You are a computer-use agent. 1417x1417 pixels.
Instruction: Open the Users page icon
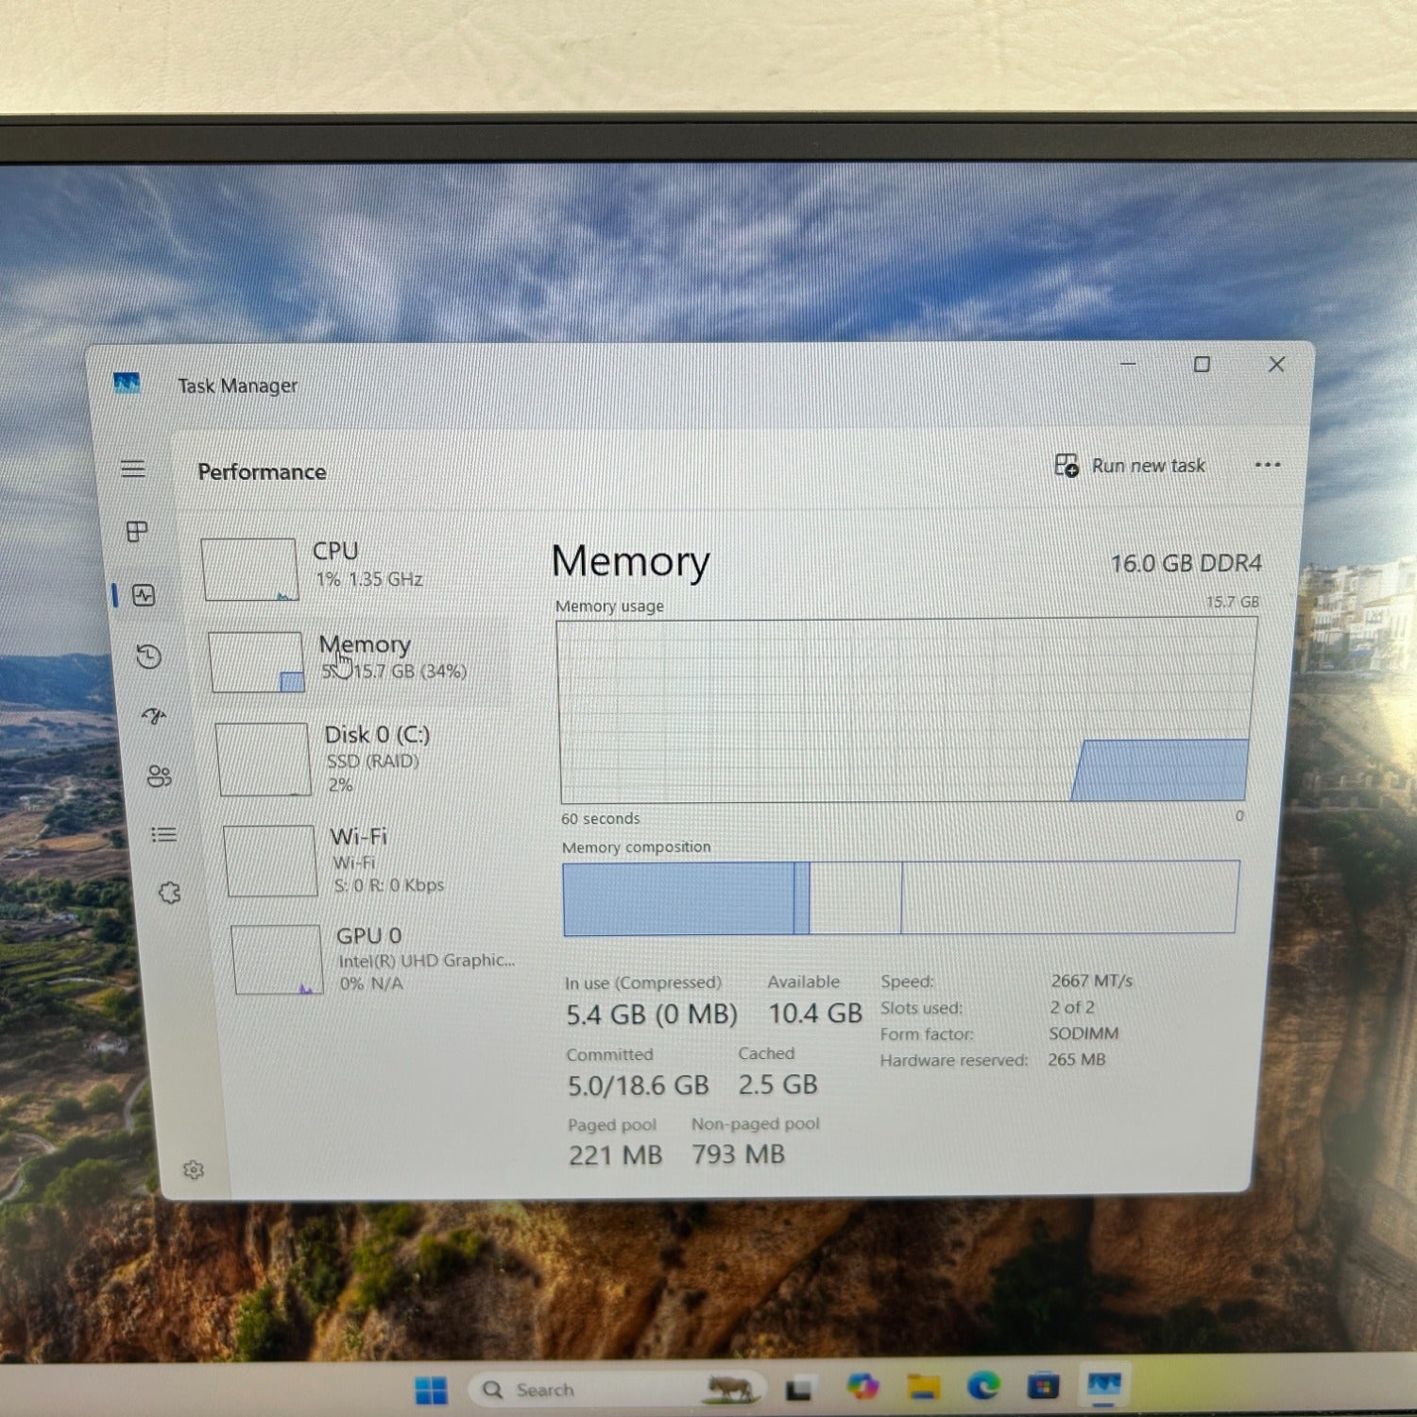click(159, 776)
